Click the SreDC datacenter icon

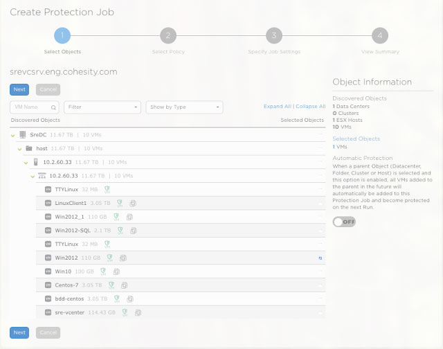pos(23,135)
